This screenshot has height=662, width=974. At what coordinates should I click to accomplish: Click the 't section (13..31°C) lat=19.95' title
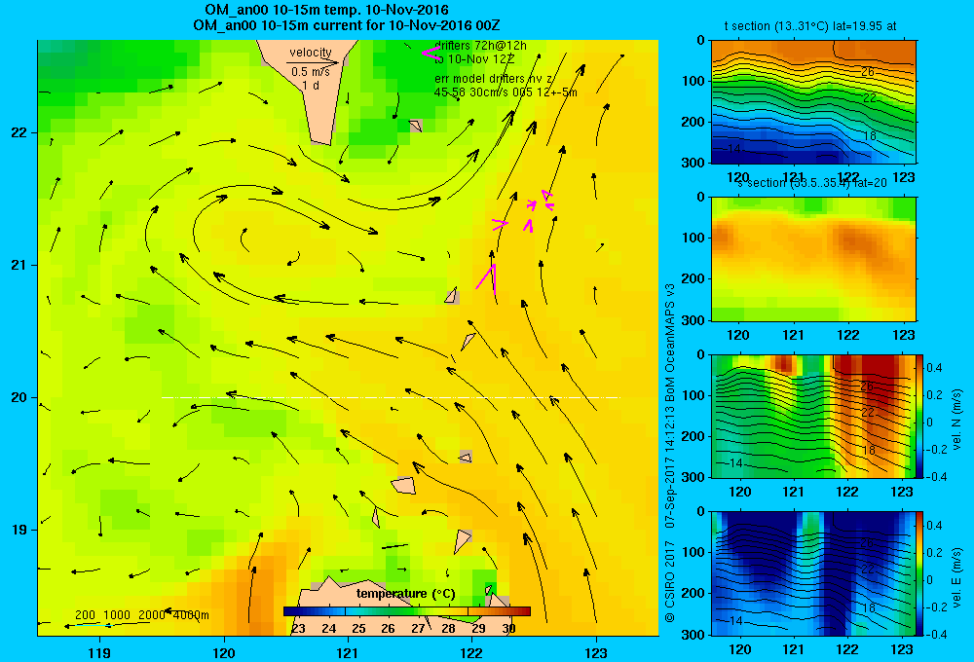coord(810,26)
